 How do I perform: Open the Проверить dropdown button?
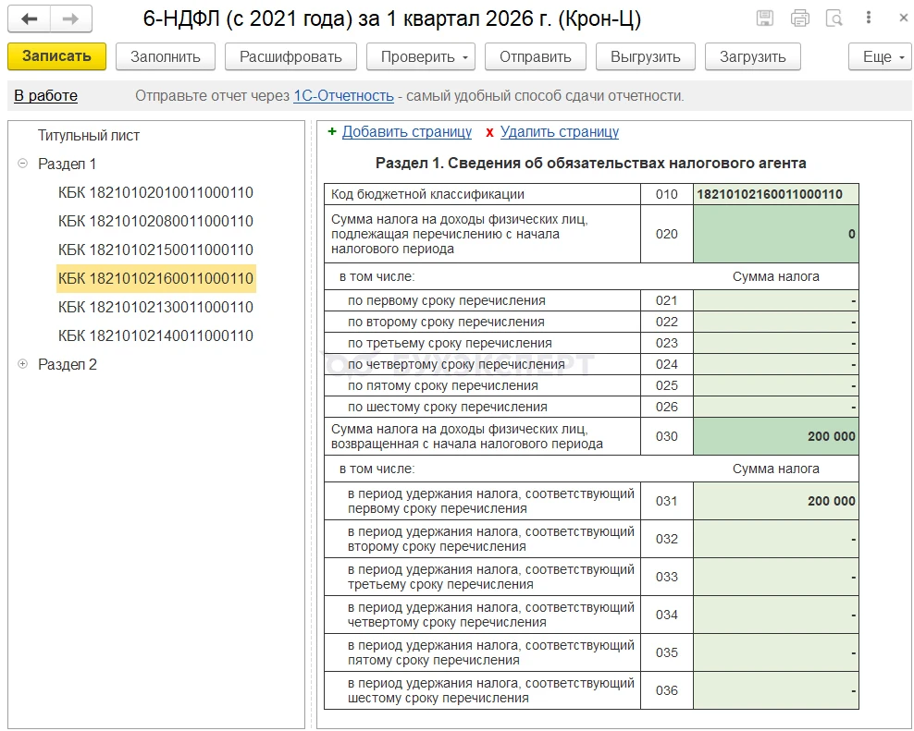click(x=421, y=56)
